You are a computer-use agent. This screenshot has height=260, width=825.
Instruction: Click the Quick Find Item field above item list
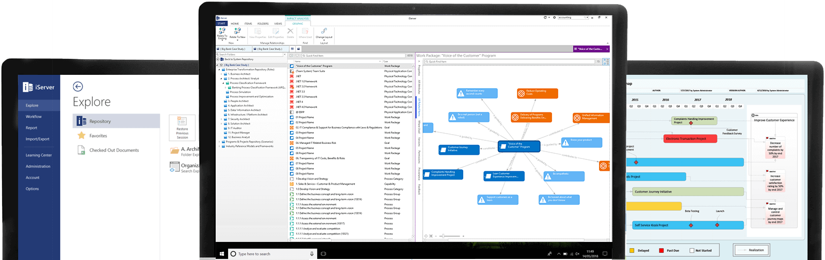click(353, 55)
